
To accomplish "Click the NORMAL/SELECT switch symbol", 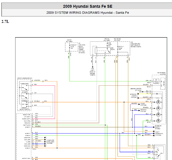I will [x=25, y=104].
